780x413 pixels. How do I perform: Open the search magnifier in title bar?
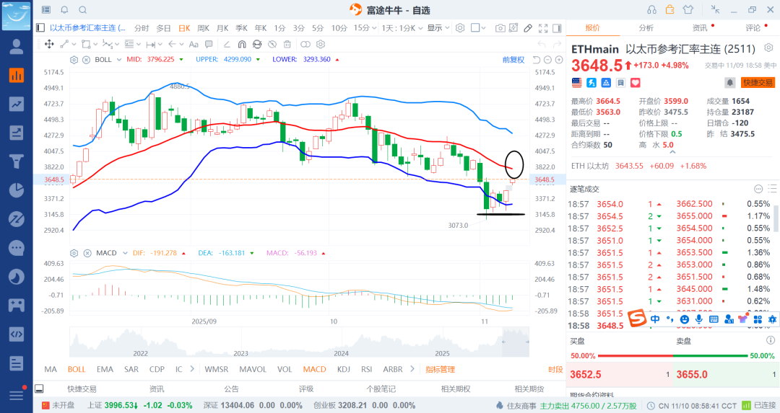pyautogui.click(x=82, y=9)
